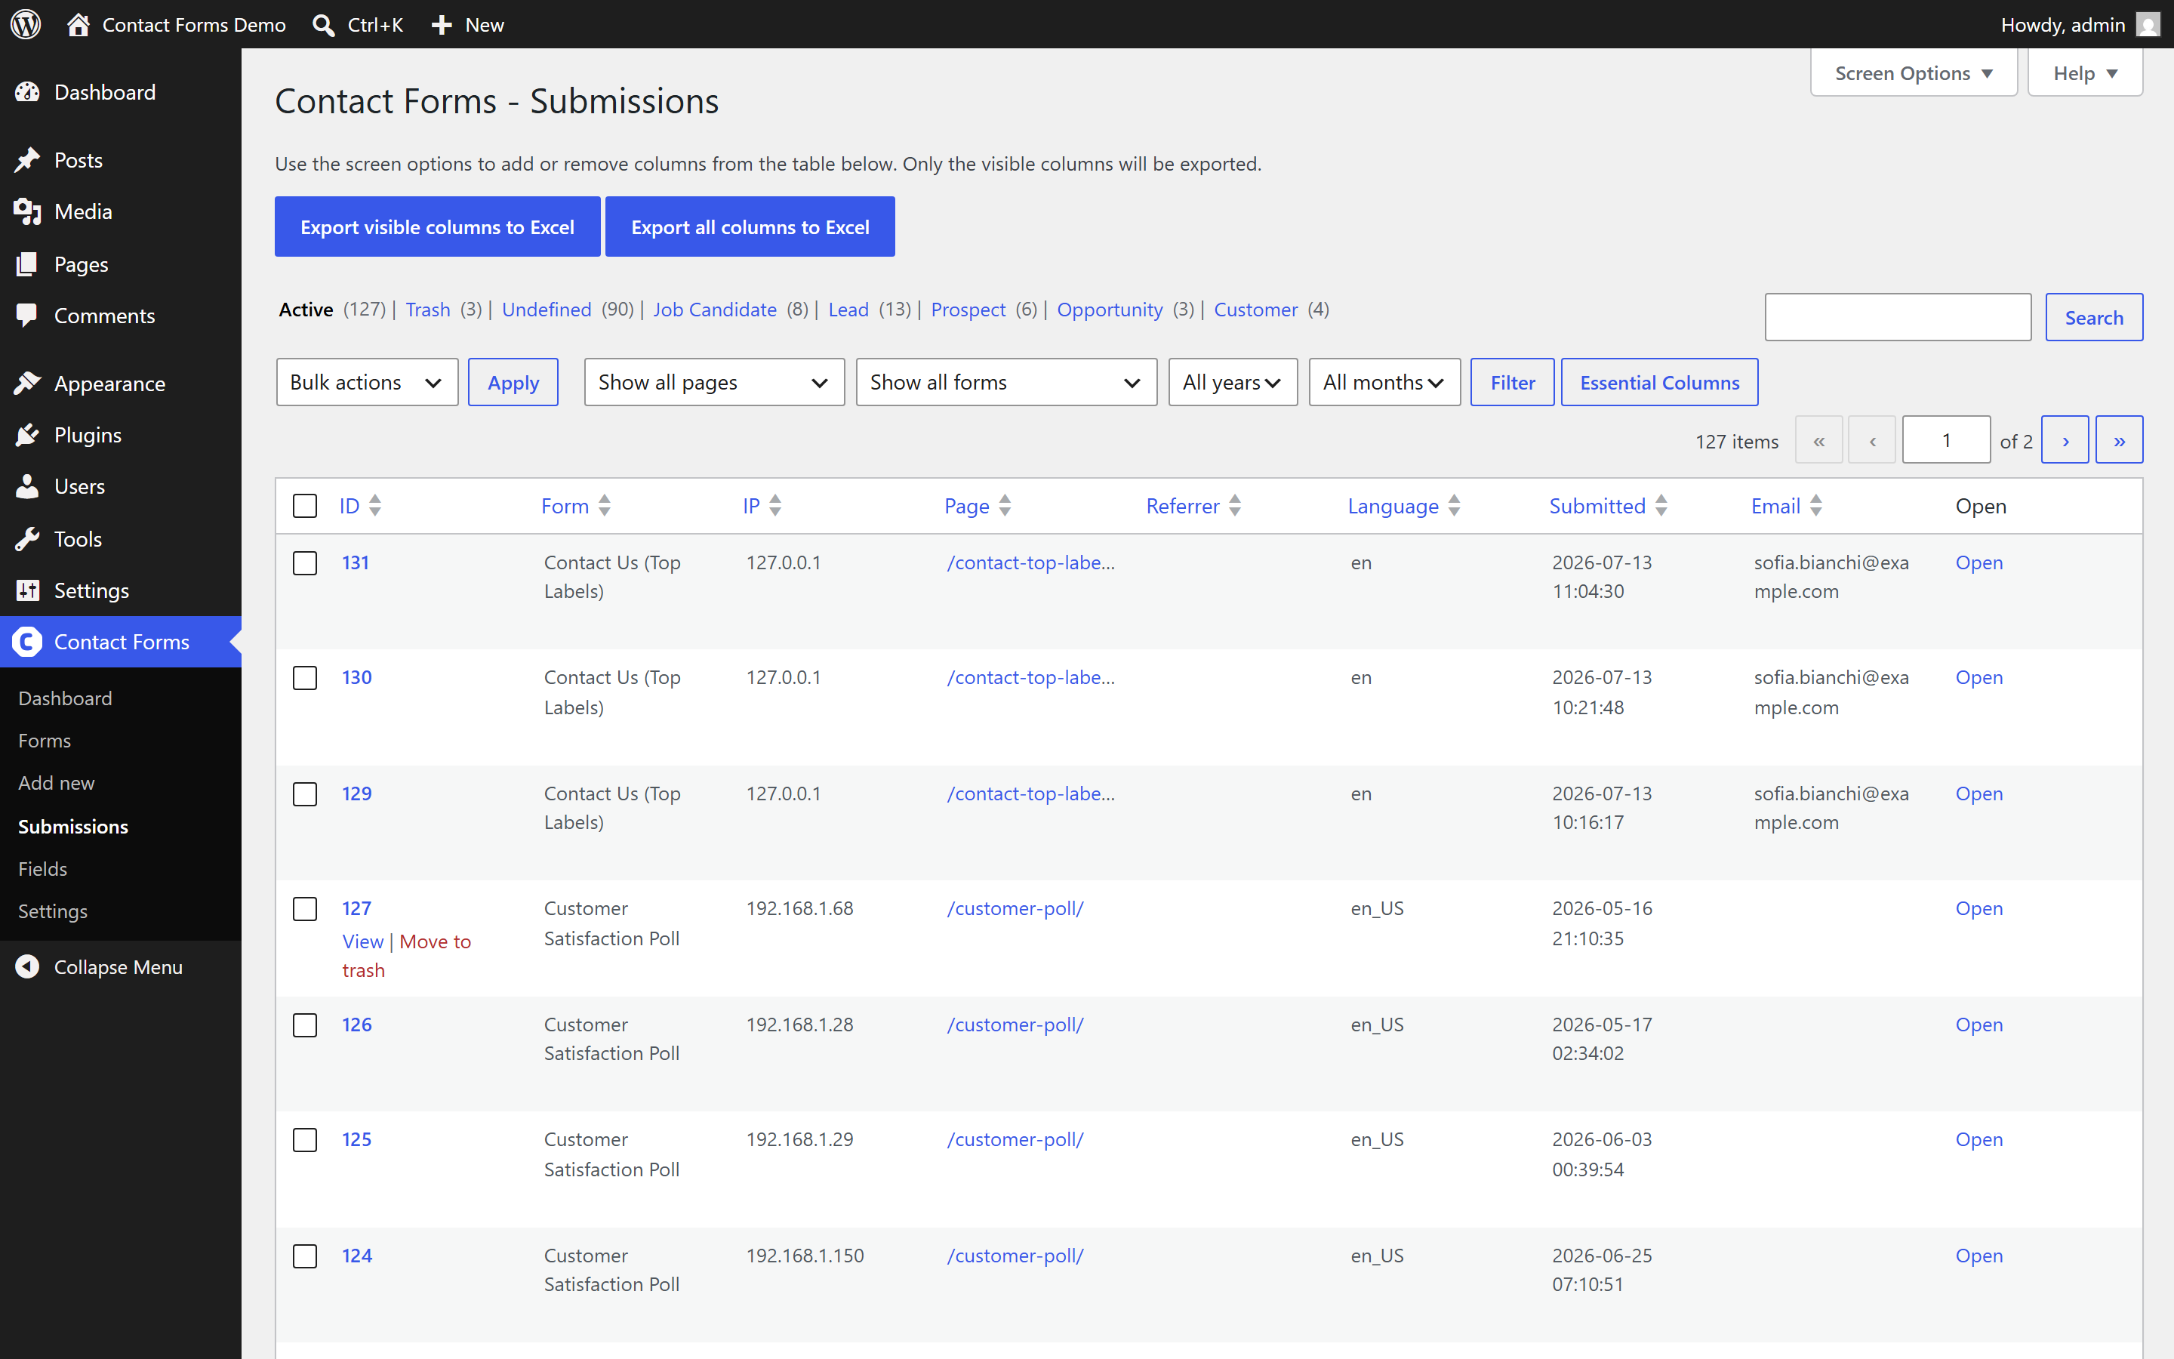Expand the Screen Options panel
This screenshot has height=1359, width=2174.
click(x=1914, y=72)
